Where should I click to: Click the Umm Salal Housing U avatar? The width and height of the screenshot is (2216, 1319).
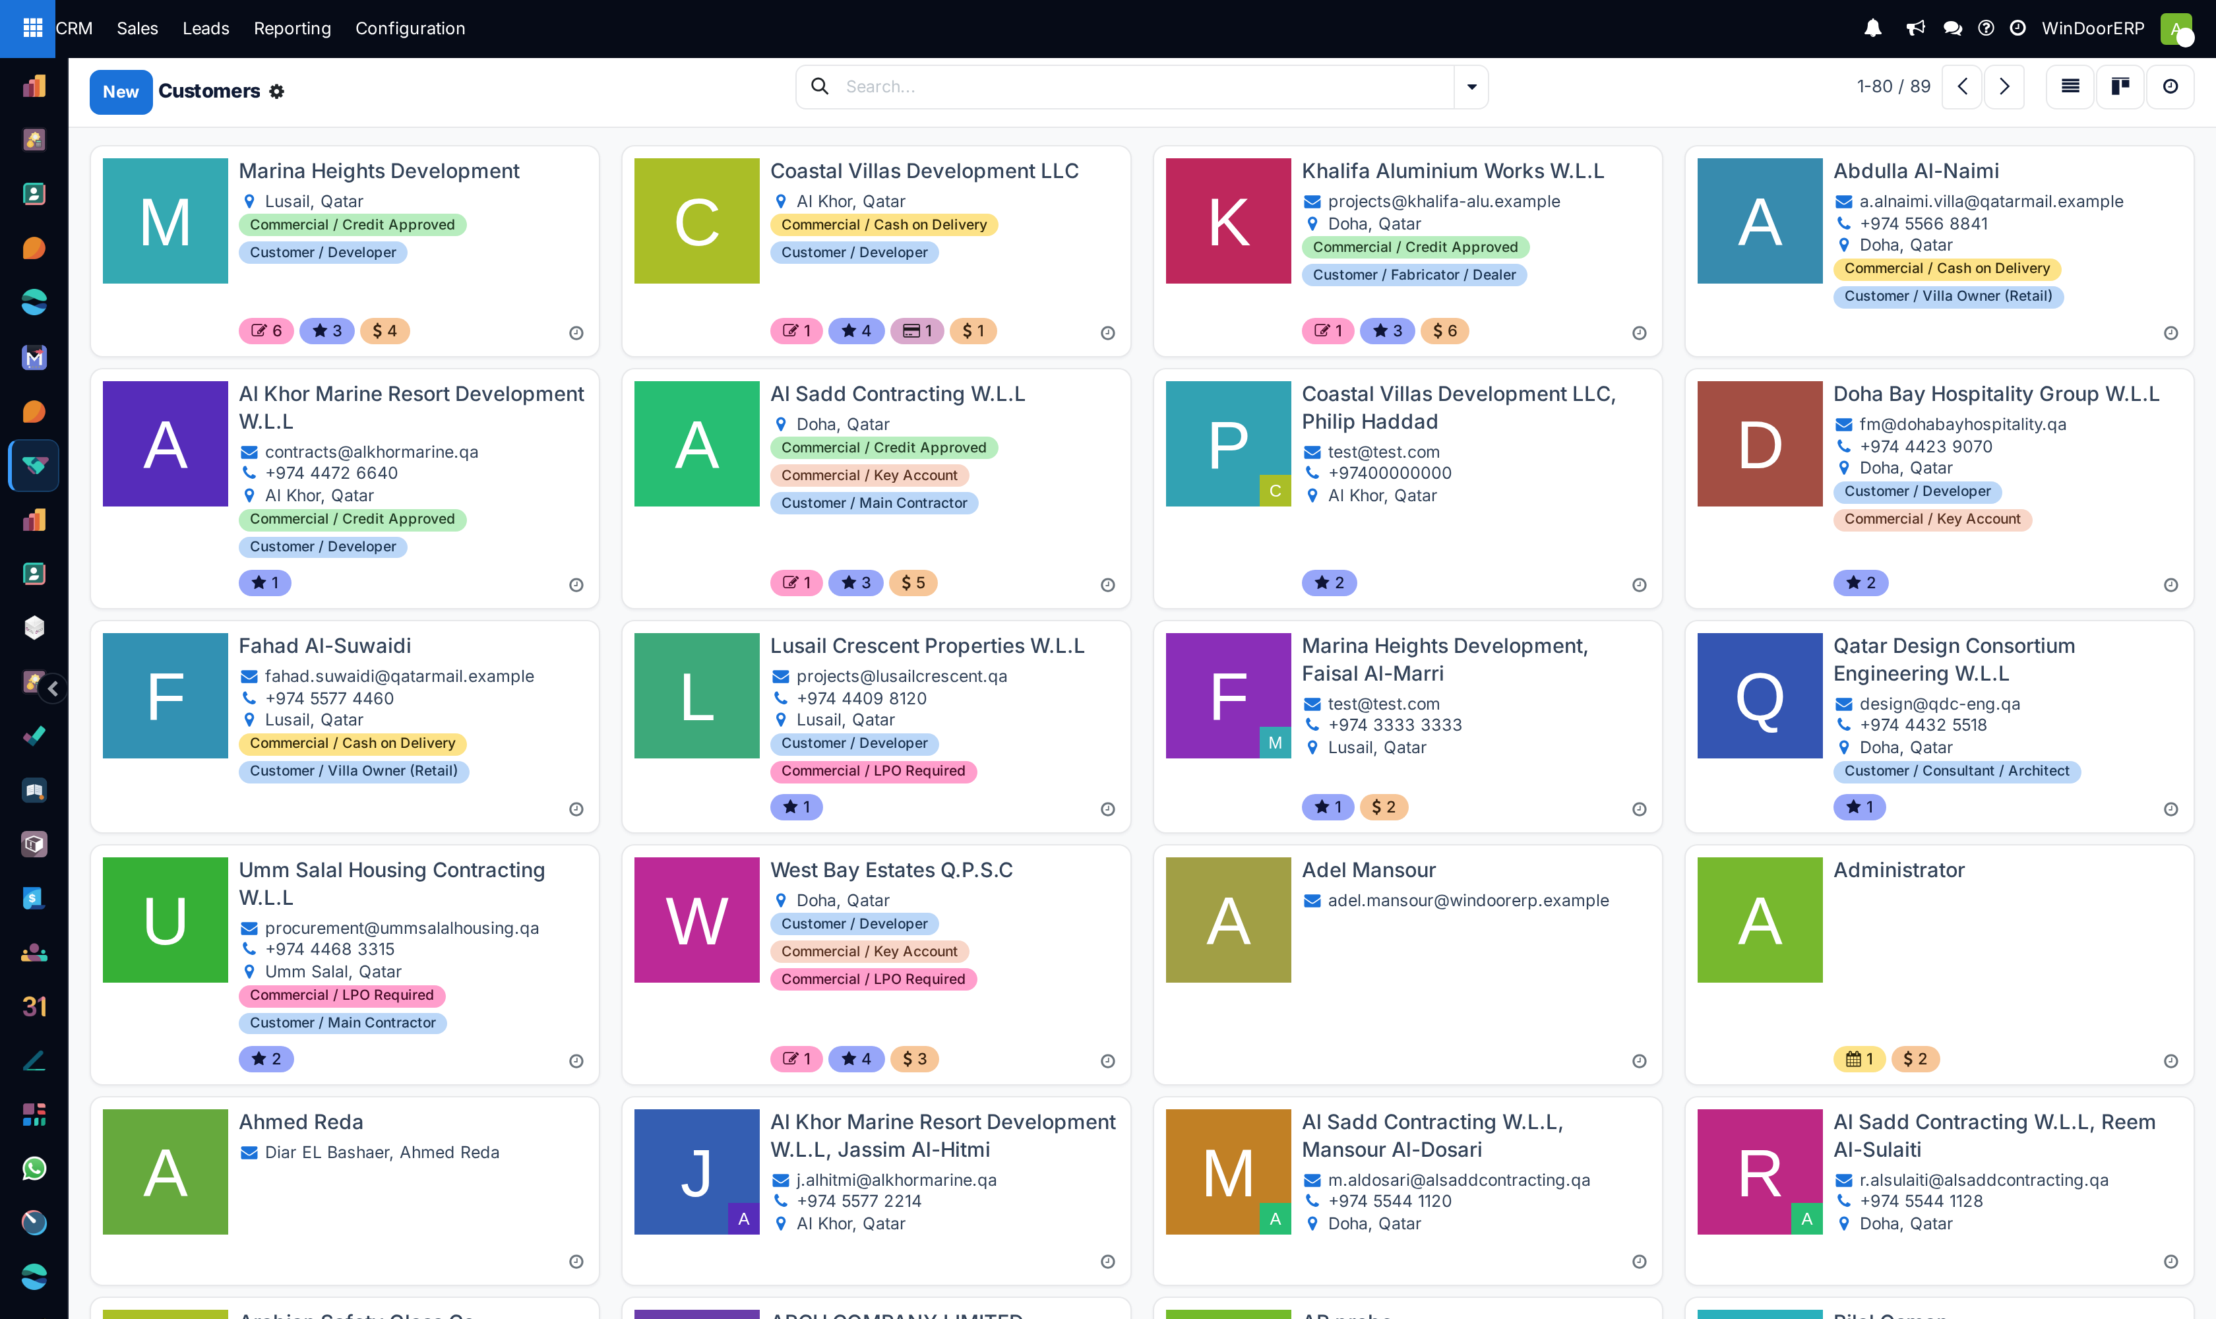click(x=166, y=919)
